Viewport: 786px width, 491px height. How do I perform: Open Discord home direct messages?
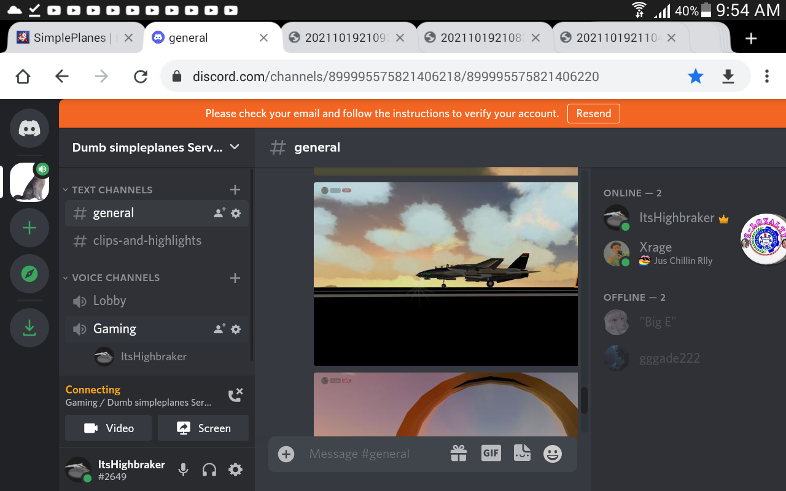29,128
